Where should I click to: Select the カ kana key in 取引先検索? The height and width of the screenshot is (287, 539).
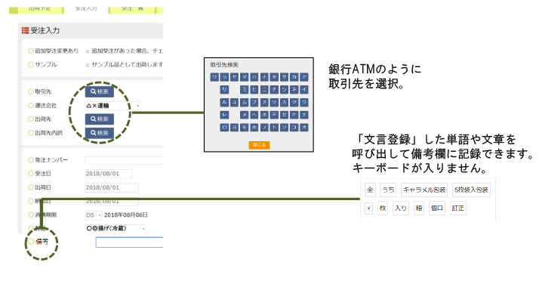tap(294, 77)
